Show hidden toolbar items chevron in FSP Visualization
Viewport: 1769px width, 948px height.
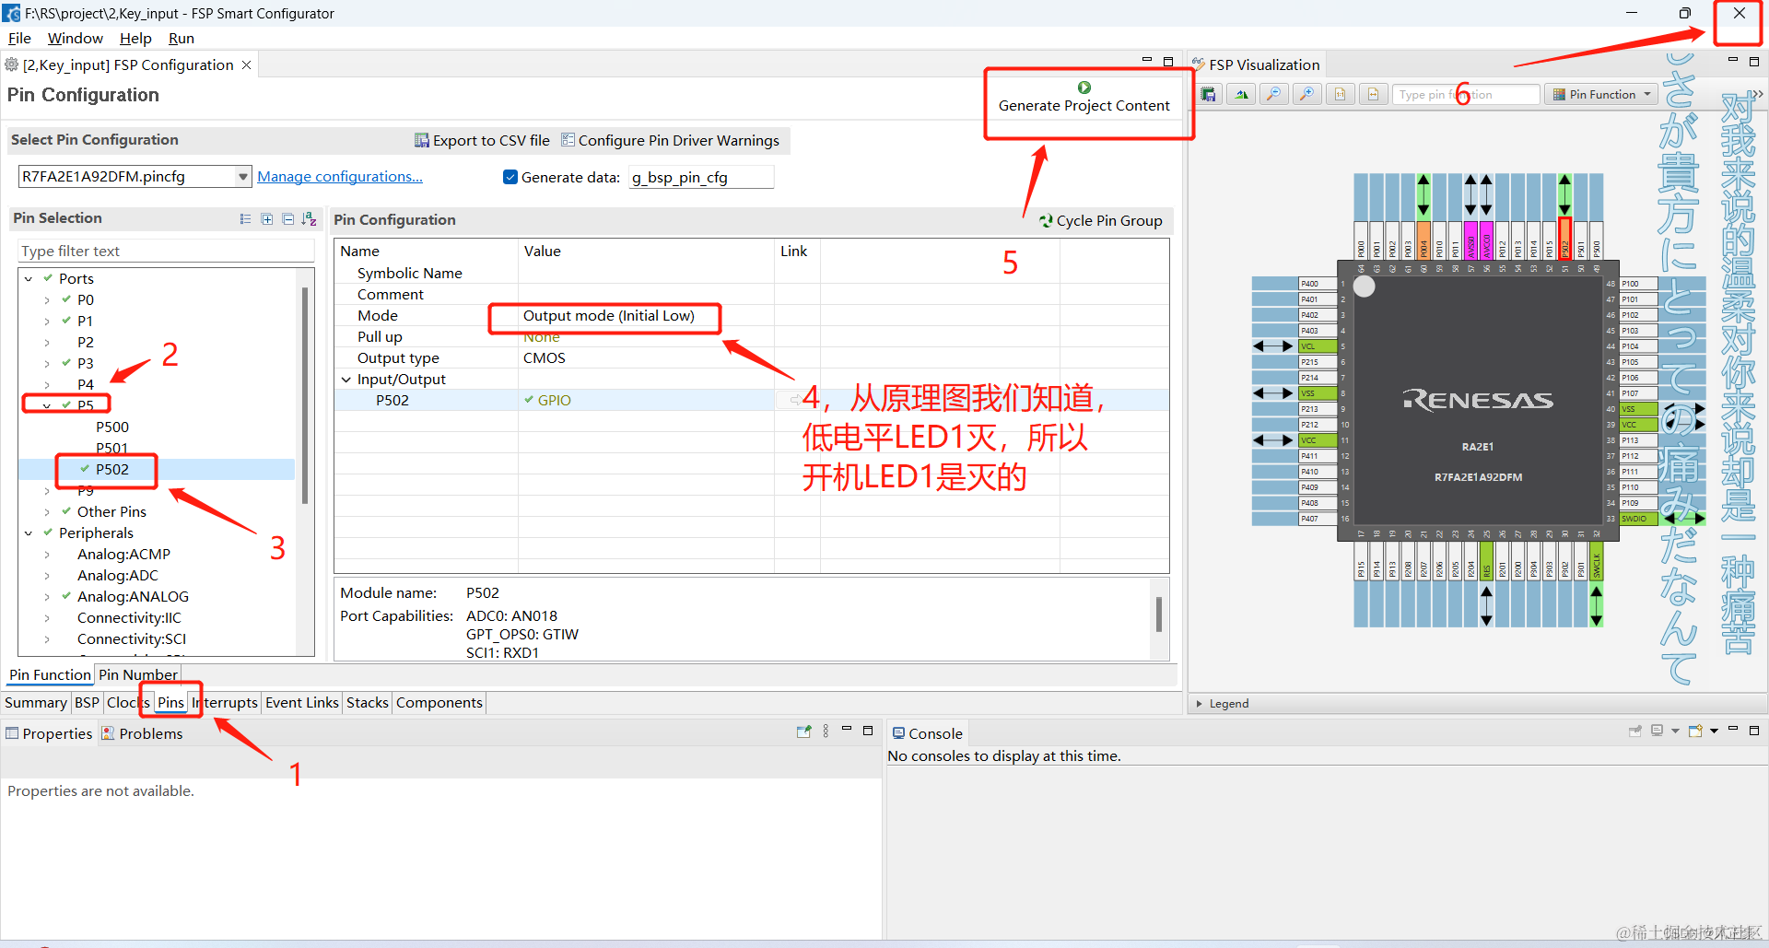1757,94
